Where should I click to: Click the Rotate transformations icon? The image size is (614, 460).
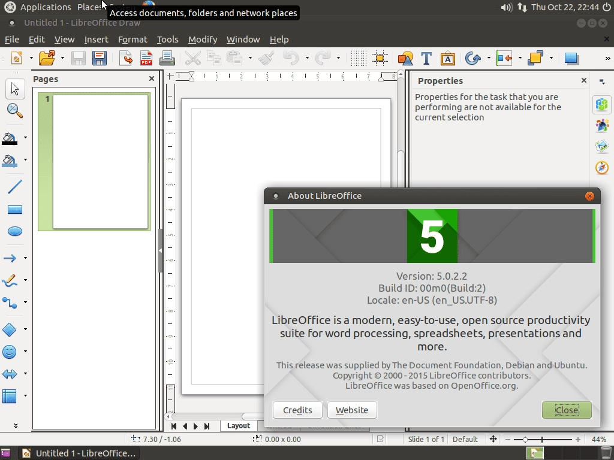point(473,58)
